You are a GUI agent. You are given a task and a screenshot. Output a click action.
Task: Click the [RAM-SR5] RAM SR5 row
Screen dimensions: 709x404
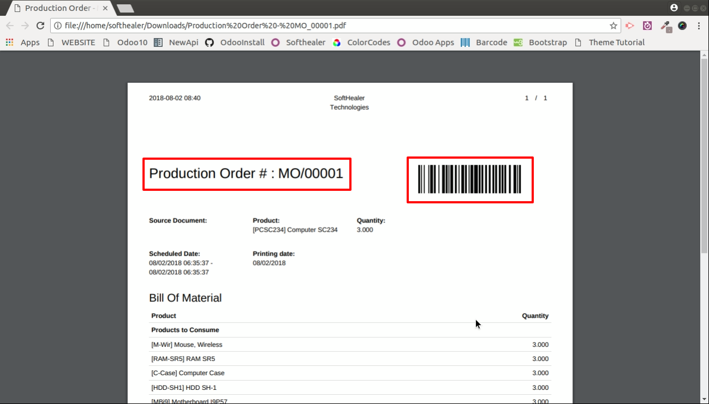click(350, 359)
